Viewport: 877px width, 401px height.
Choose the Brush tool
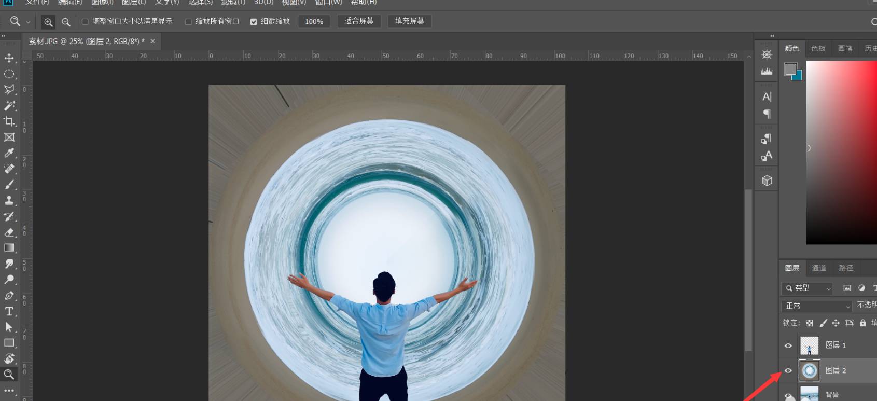coord(9,185)
